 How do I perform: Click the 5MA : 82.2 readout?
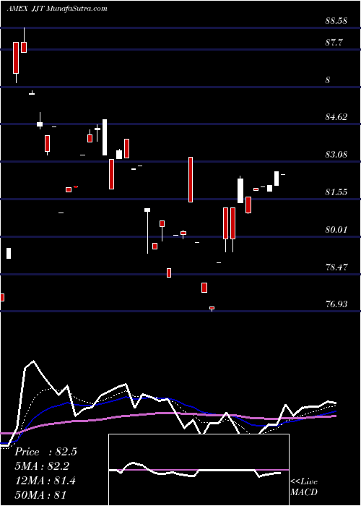click(42, 466)
